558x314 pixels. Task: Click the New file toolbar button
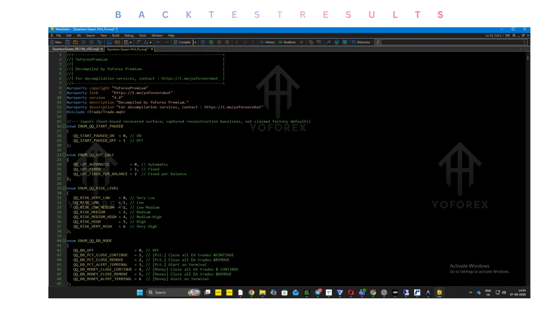coord(56,42)
